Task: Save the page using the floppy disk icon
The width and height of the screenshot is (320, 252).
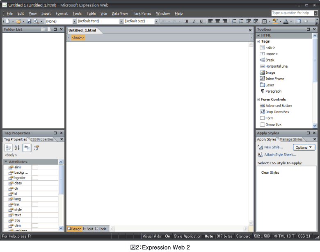Action: [x=29, y=21]
